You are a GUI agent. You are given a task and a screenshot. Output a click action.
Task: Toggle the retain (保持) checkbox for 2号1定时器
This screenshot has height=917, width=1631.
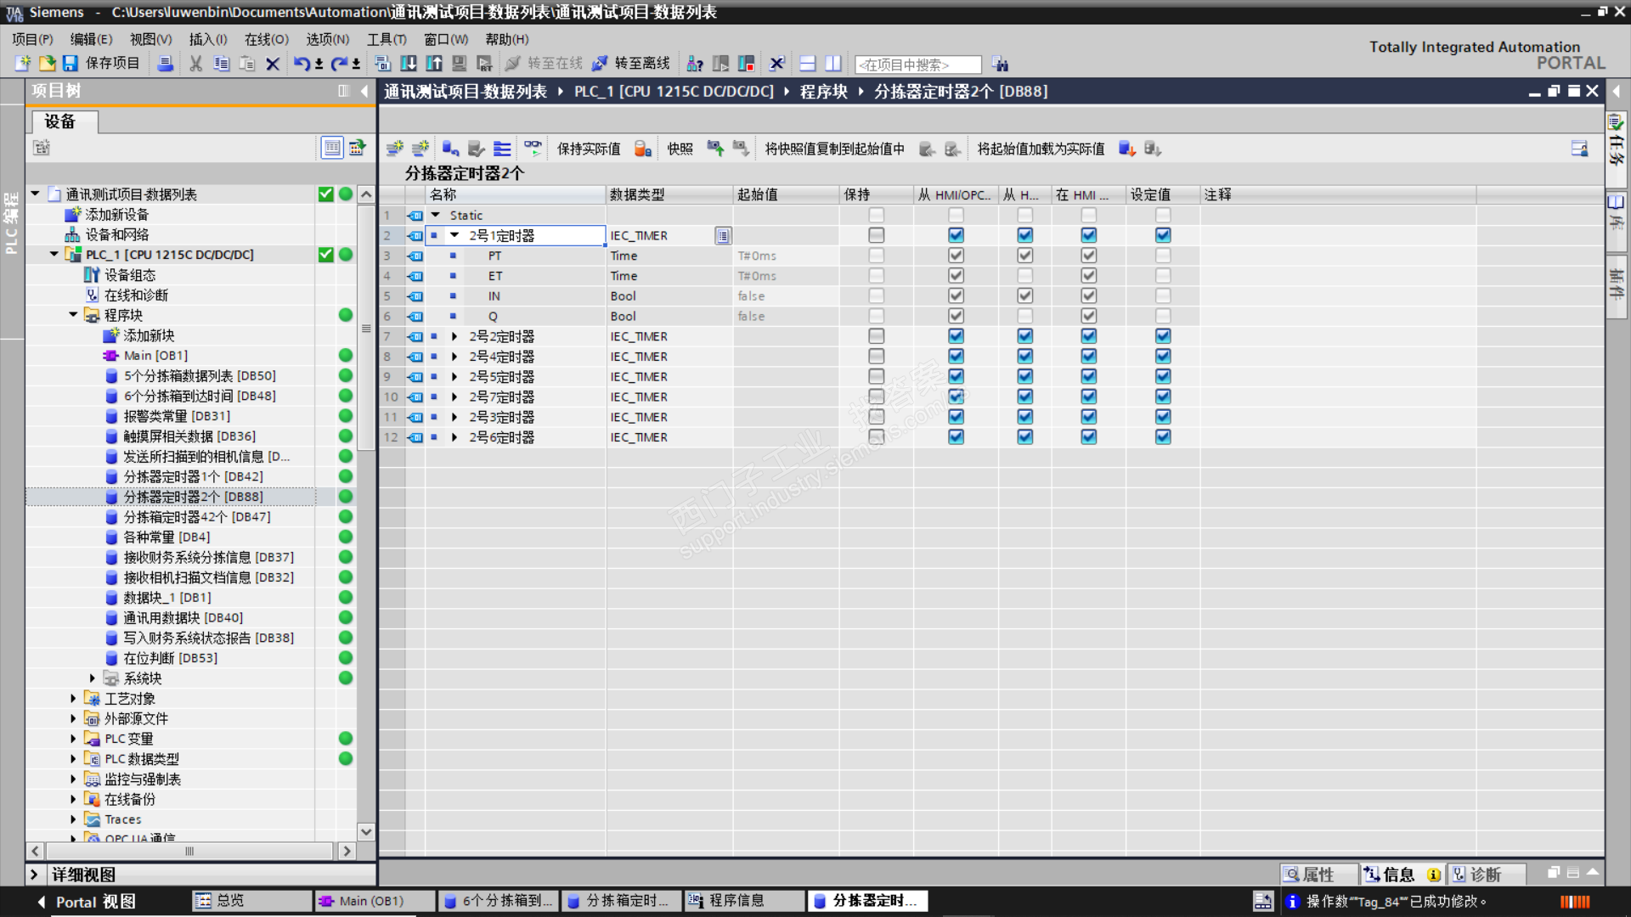pos(876,235)
